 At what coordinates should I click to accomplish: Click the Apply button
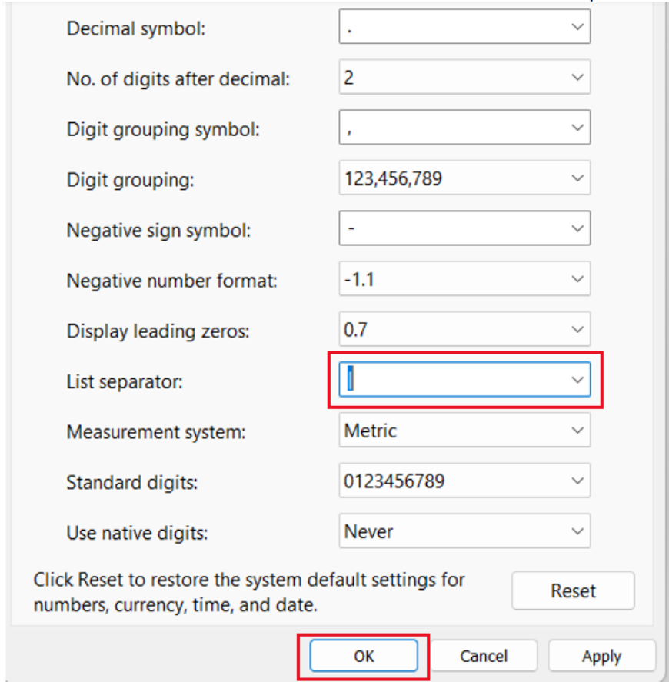(x=601, y=656)
